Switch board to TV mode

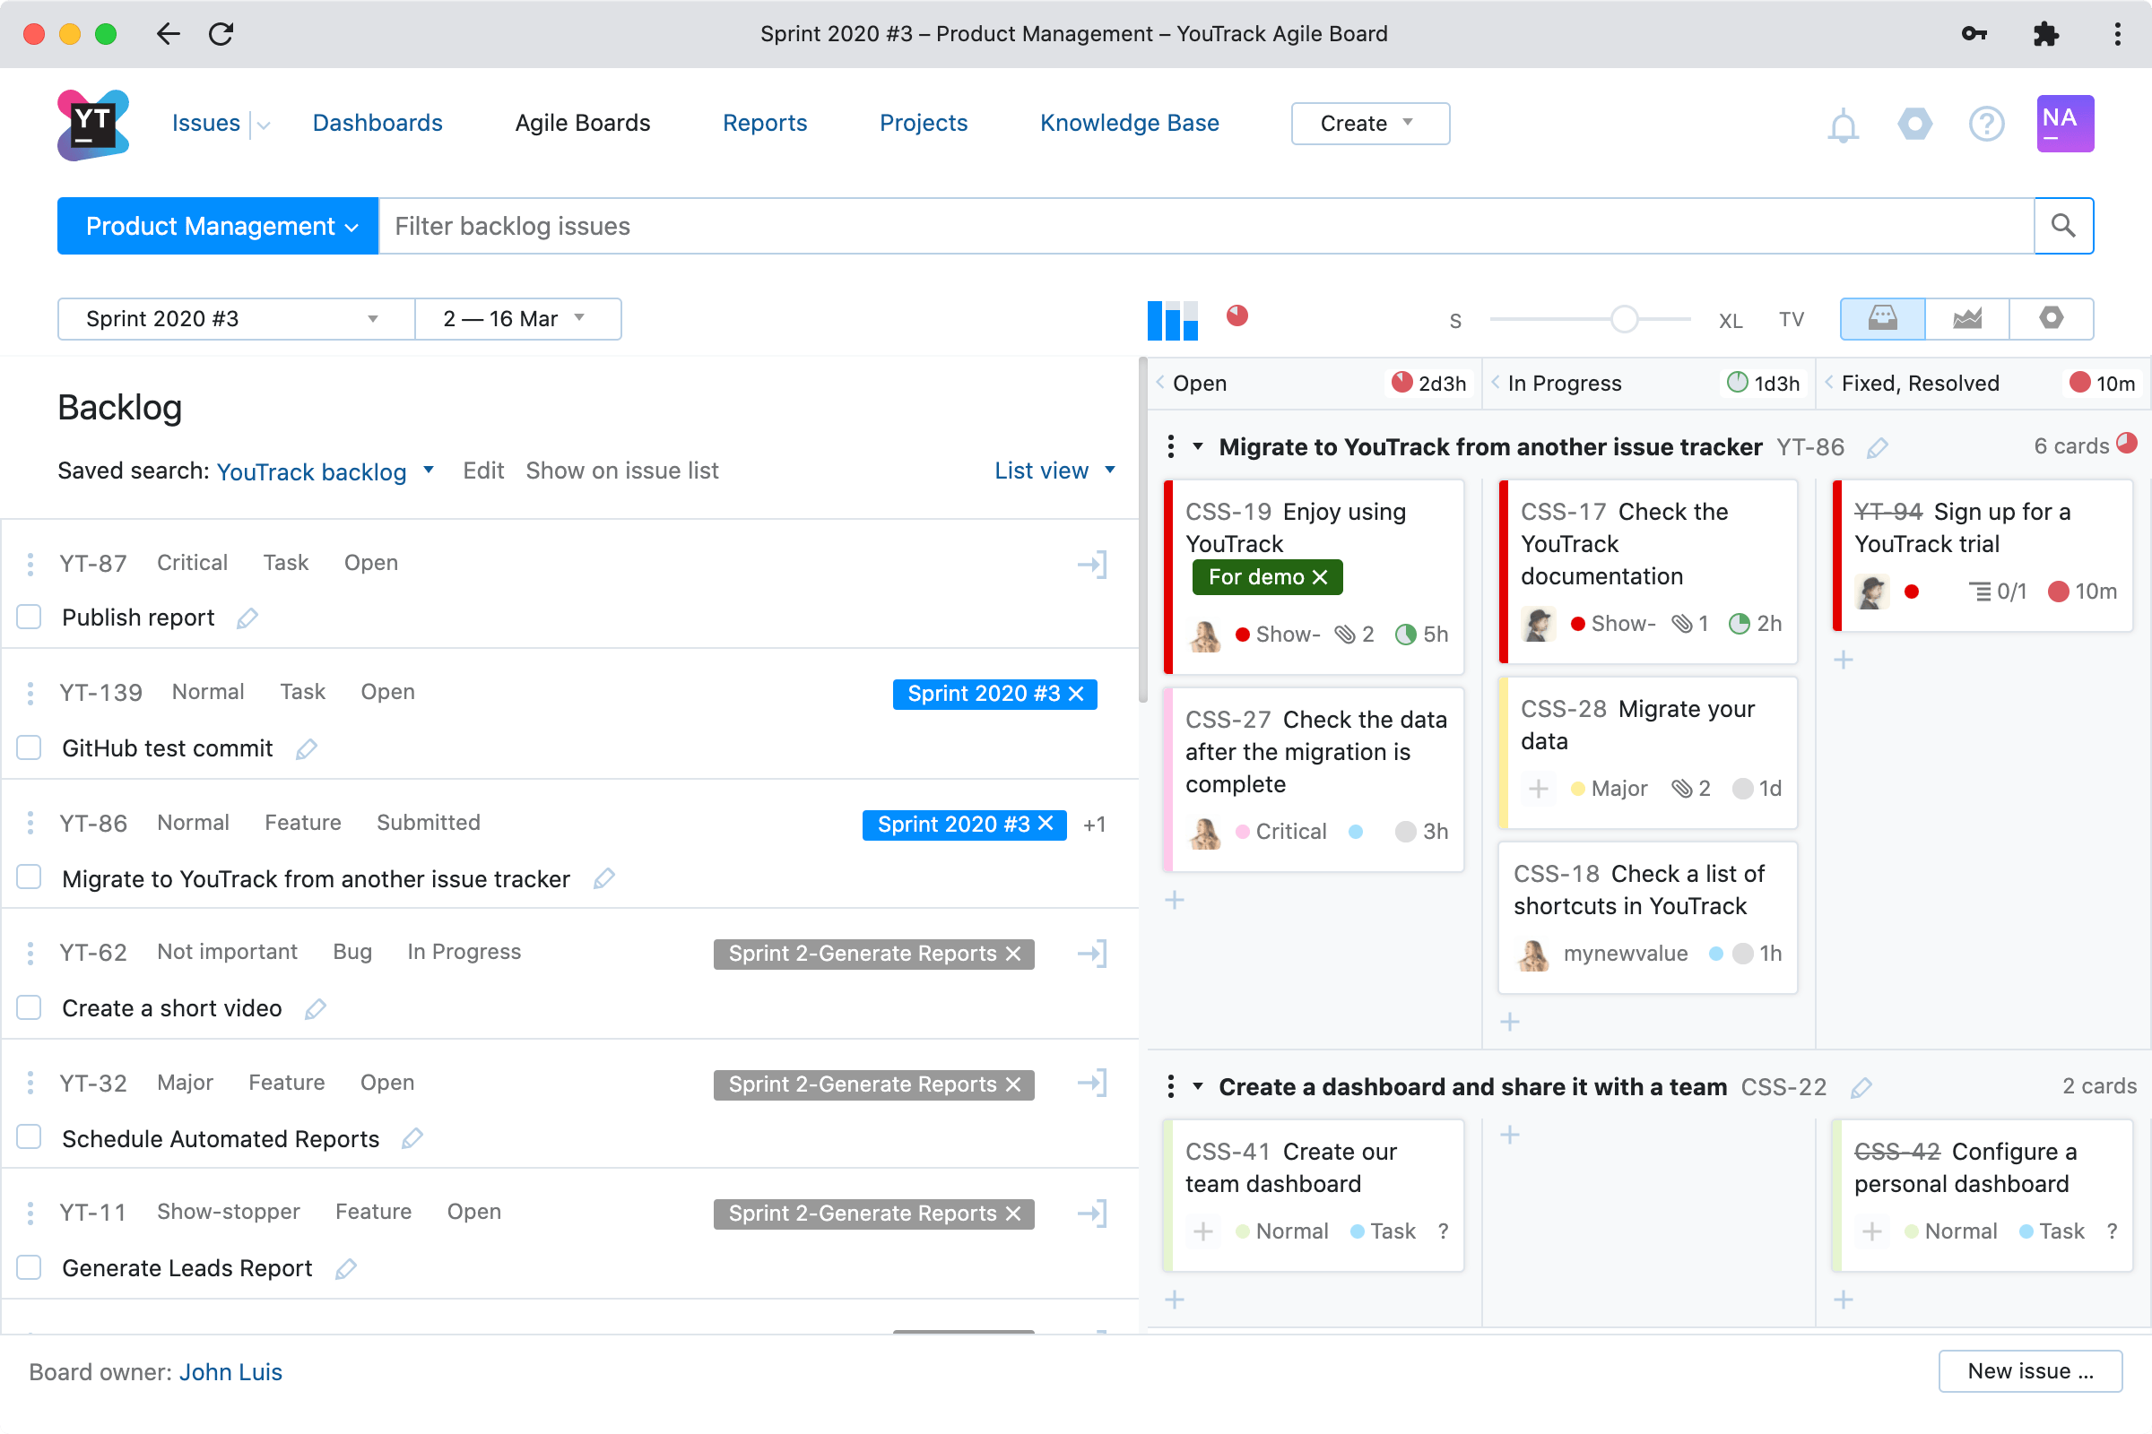[1792, 320]
